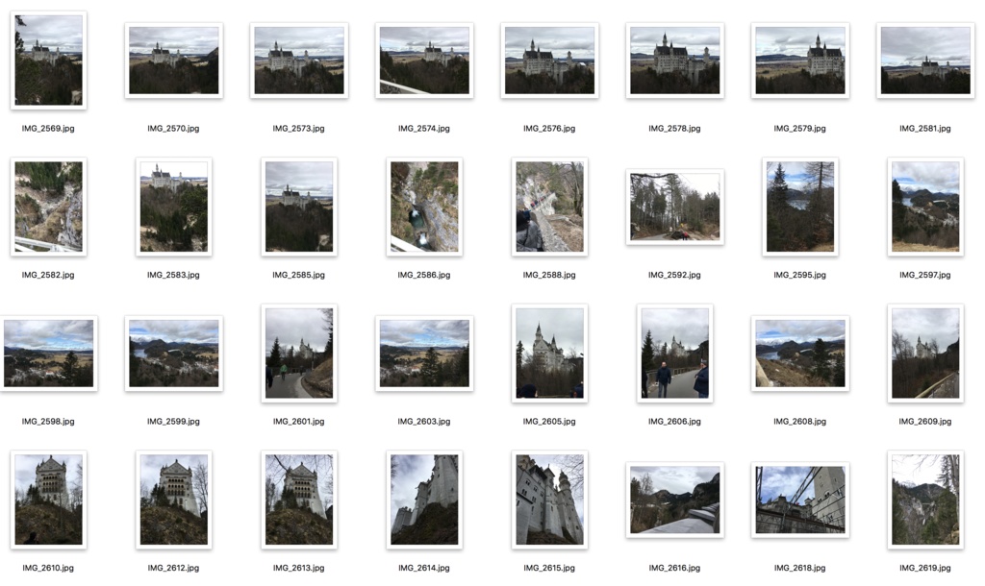985x586 pixels.
Task: Click the file name IMG_2578.jpg
Action: (x=674, y=128)
